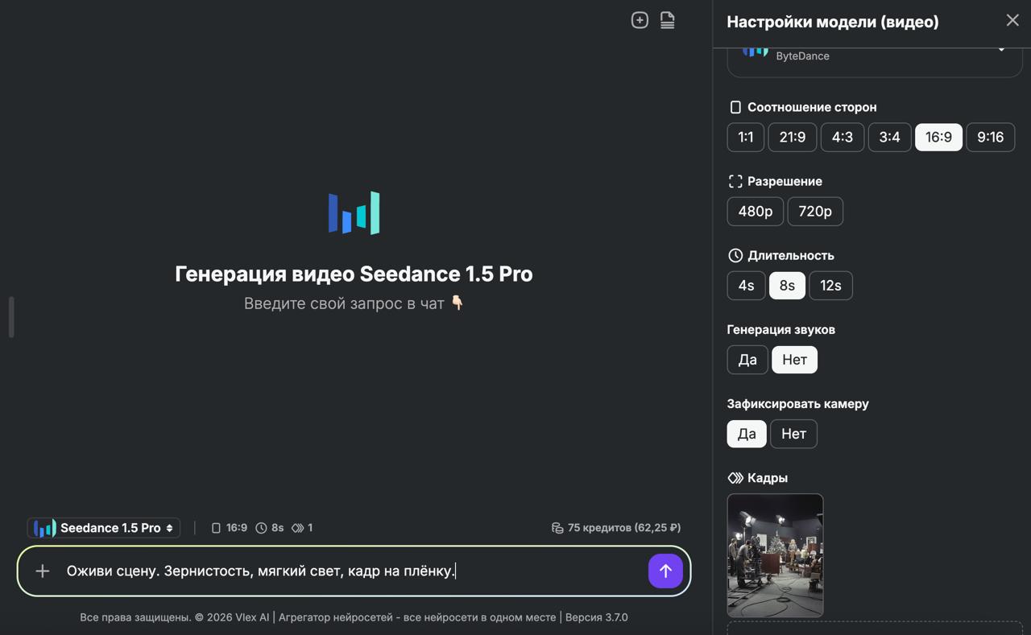Click the frames count icon in status bar

coord(298,528)
